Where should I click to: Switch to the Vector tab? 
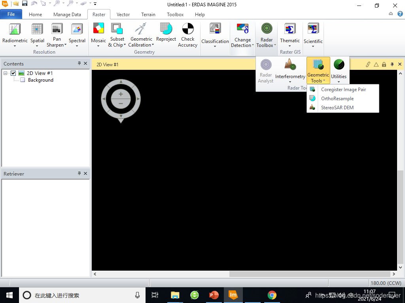coord(123,15)
